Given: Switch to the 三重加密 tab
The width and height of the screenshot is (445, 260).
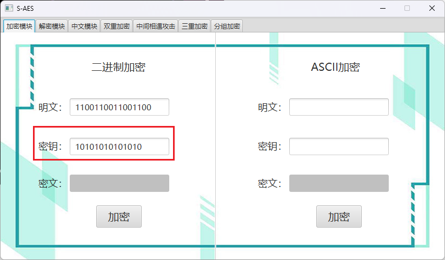Looking at the screenshot, I should click(x=194, y=26).
